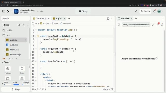Open the inbox tray tool
166x93 pixels.
click(x=22, y=79)
